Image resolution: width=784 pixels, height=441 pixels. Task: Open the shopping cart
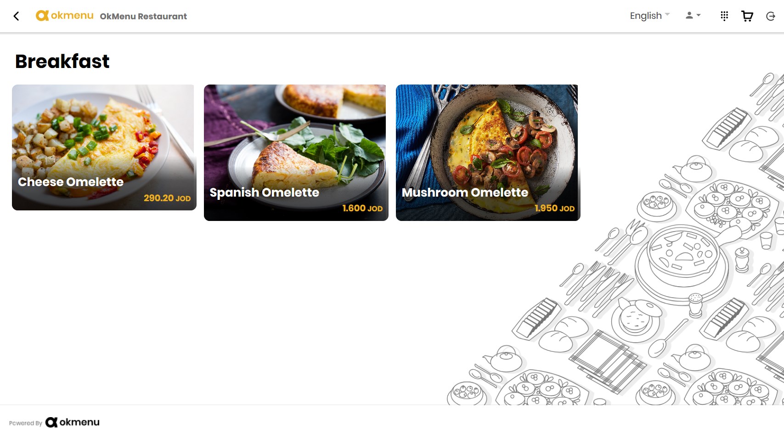(747, 16)
